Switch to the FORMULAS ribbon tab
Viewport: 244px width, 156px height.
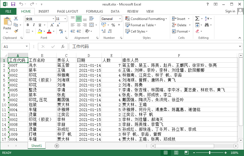tap(94, 11)
